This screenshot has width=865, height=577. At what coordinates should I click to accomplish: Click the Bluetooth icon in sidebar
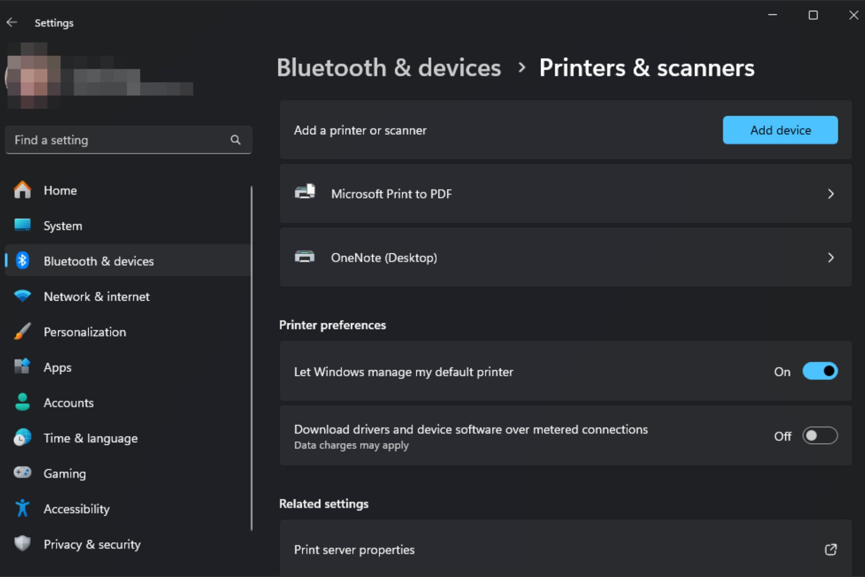tap(22, 261)
